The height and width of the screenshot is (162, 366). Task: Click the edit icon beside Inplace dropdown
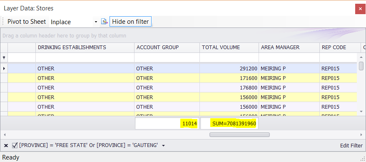click(x=105, y=22)
